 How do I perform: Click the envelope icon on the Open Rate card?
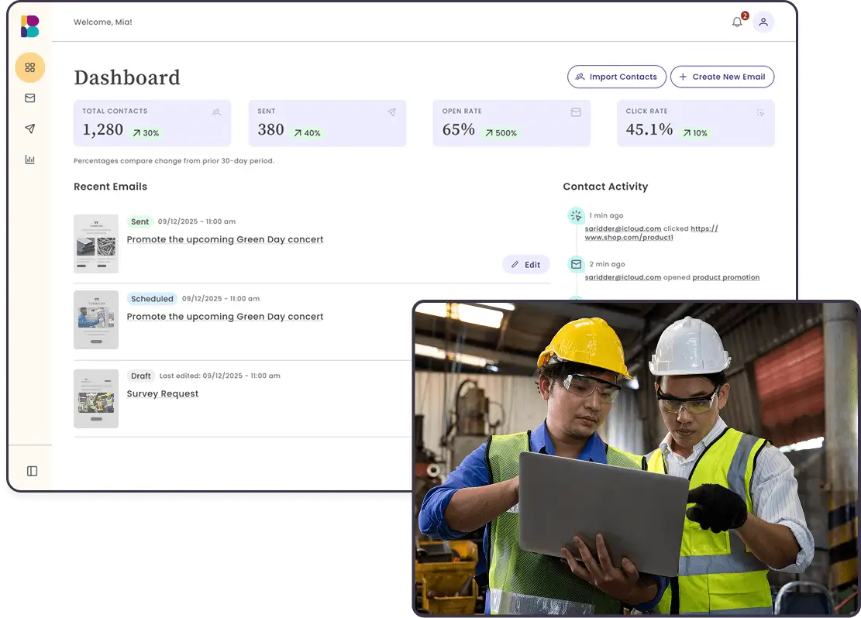(575, 112)
